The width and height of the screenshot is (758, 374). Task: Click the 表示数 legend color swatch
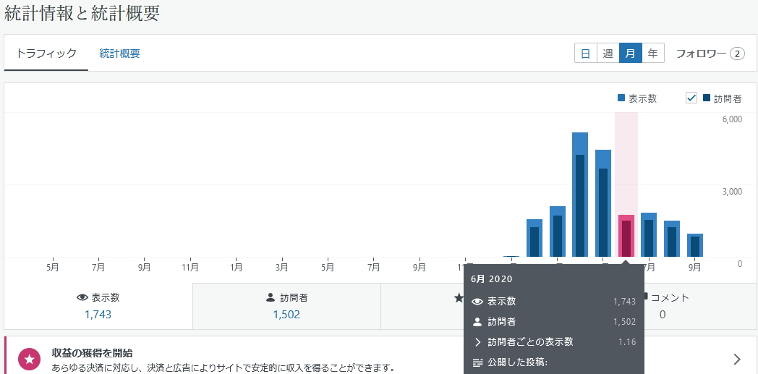coord(622,98)
